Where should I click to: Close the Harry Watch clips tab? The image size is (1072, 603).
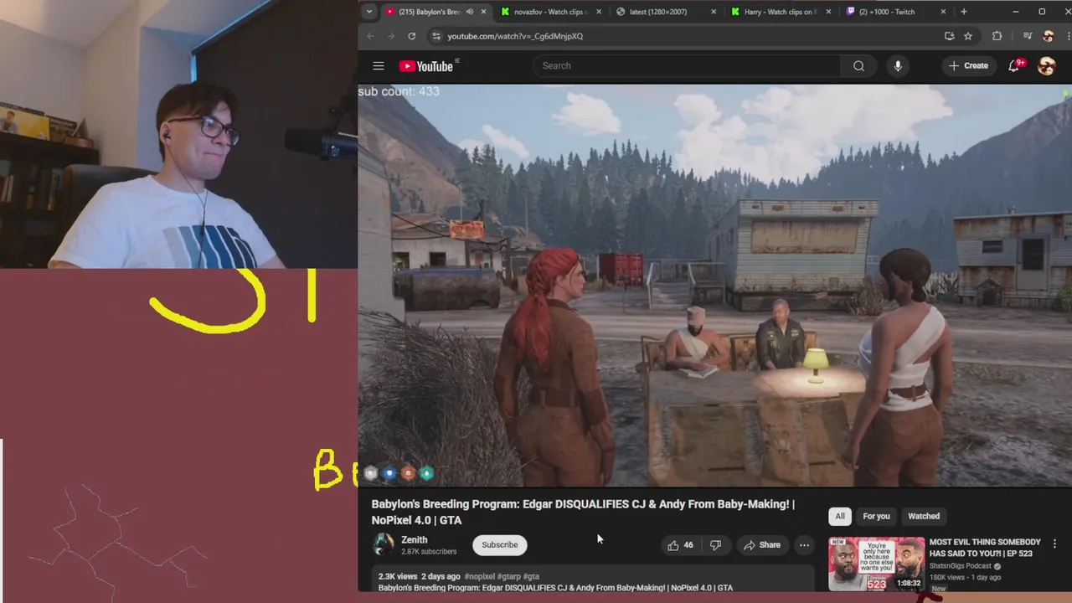tap(828, 12)
